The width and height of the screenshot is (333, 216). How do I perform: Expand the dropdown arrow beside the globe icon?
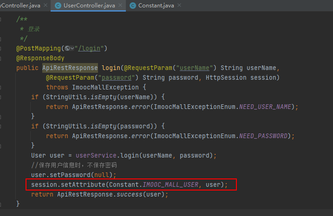pyautogui.click(x=72, y=49)
